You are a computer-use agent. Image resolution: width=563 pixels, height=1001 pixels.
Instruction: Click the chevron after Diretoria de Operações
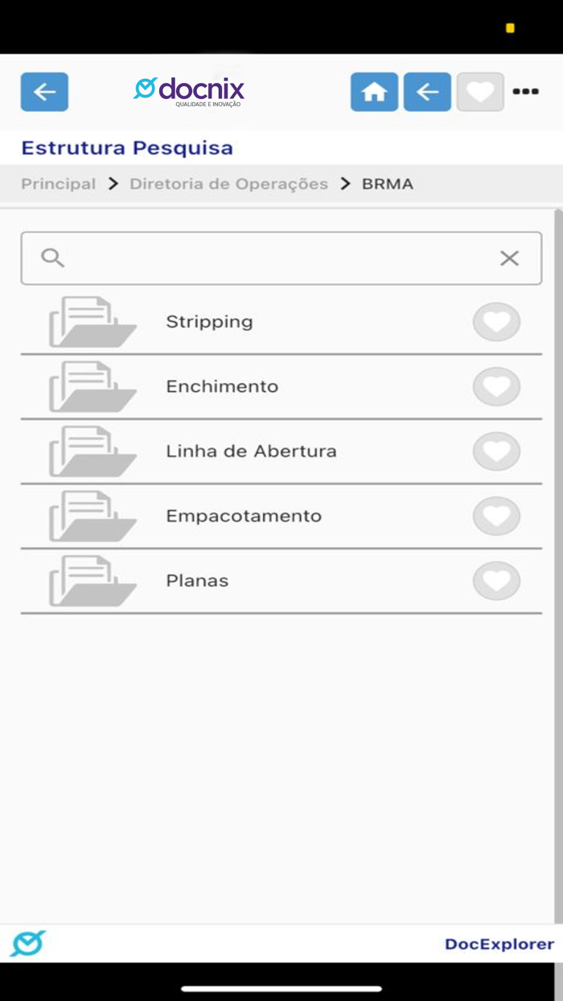click(x=344, y=183)
